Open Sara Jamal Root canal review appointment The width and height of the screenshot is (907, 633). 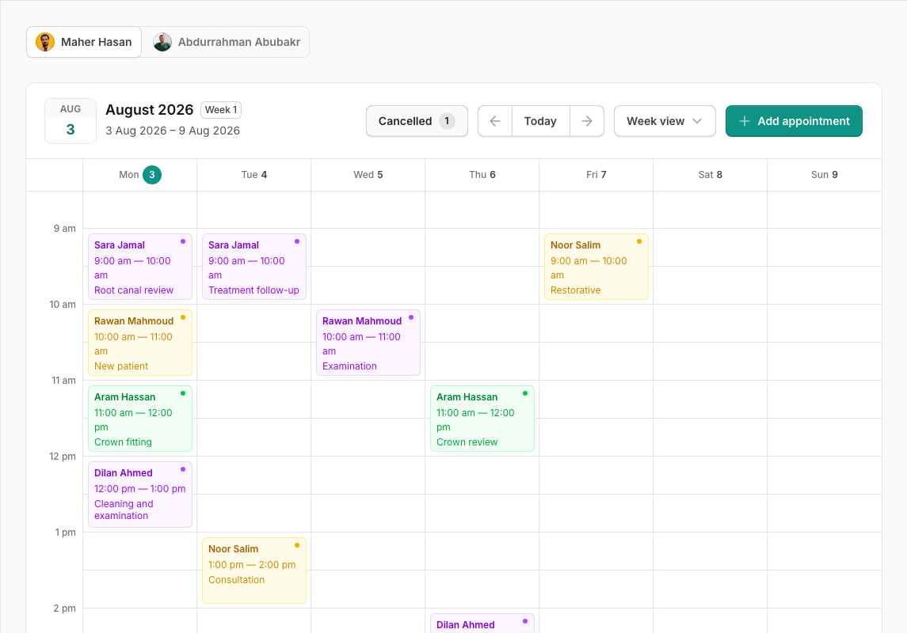tap(140, 267)
